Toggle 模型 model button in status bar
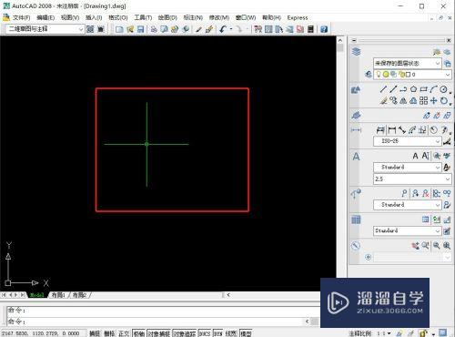This screenshot has width=455, height=337. [246, 333]
